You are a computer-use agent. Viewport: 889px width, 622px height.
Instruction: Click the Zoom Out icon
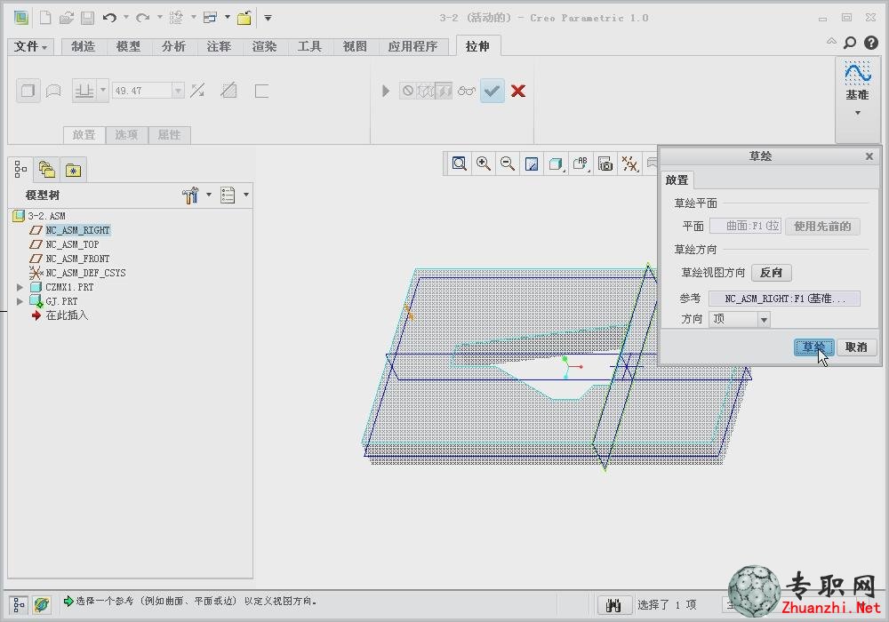[508, 164]
